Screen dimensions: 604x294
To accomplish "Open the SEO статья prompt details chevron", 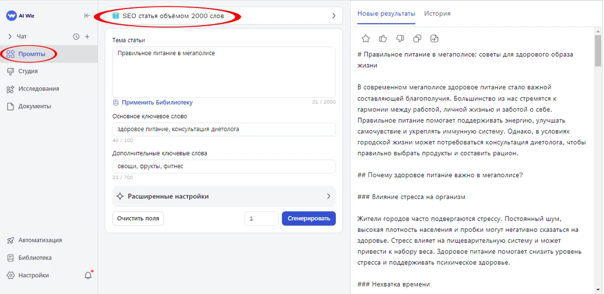I will pos(333,16).
